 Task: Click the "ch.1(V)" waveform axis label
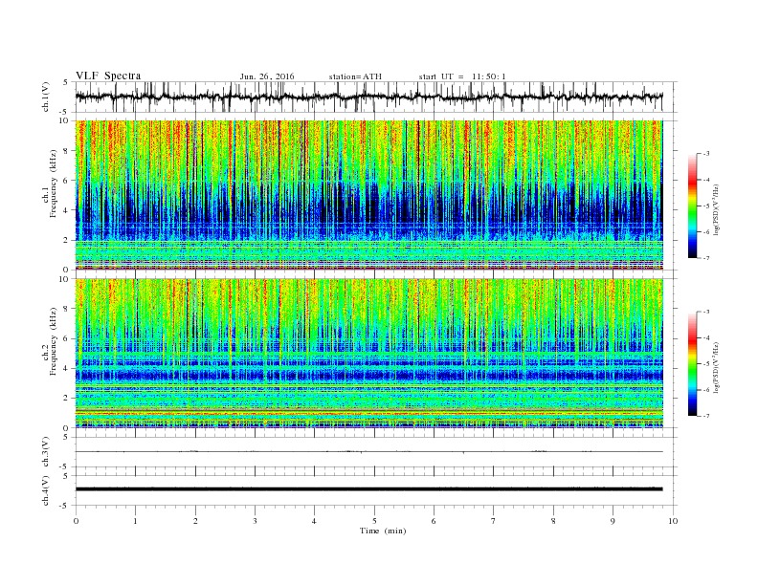coord(46,97)
